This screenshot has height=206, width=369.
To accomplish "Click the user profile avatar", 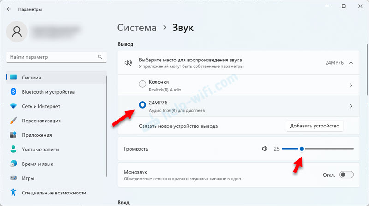I will [x=18, y=31].
